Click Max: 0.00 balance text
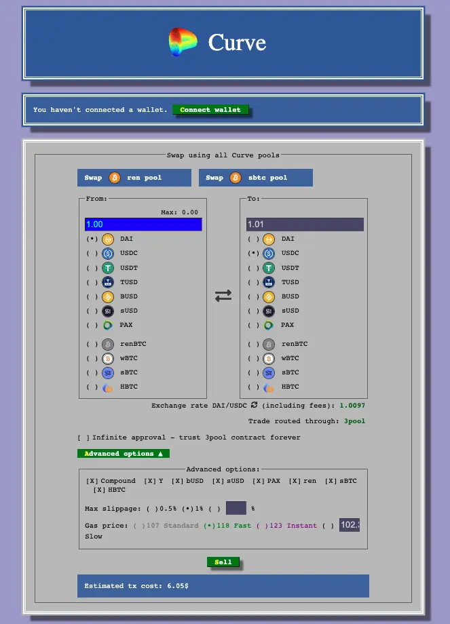450x624 pixels. (179, 212)
